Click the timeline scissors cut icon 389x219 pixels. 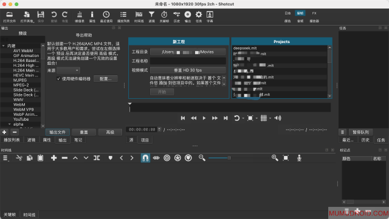pos(19,158)
